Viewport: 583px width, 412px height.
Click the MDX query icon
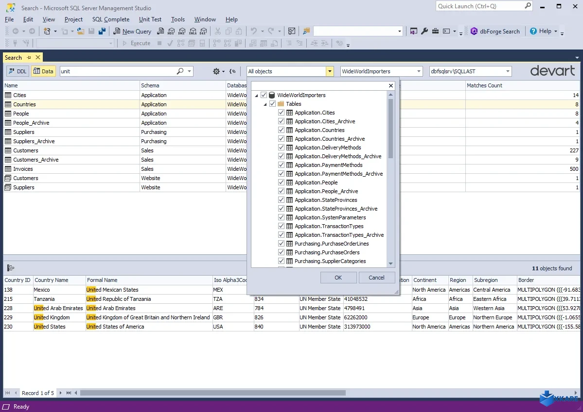click(171, 31)
